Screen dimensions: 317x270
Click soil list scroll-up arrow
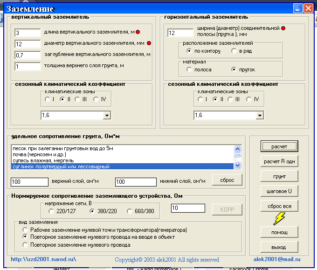pos(238,149)
